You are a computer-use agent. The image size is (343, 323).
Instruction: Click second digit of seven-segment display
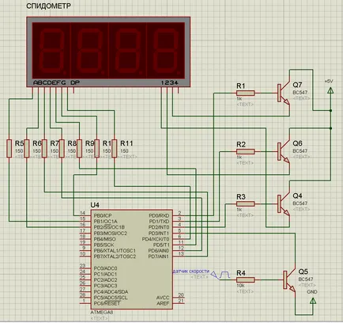click(89, 51)
